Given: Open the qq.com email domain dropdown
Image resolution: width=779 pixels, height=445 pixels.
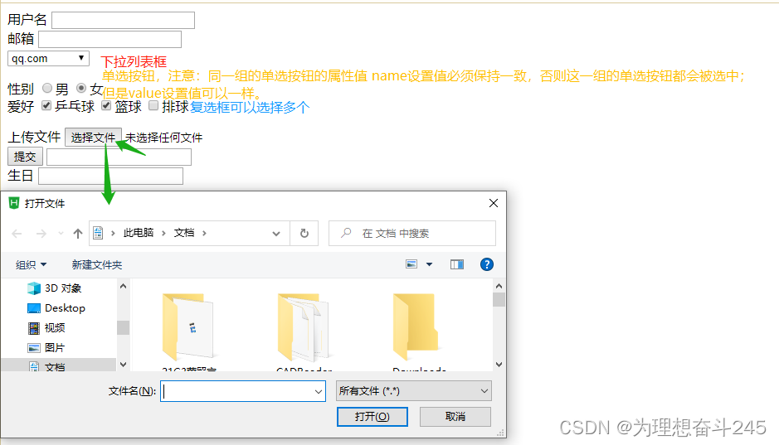Looking at the screenshot, I should point(48,59).
